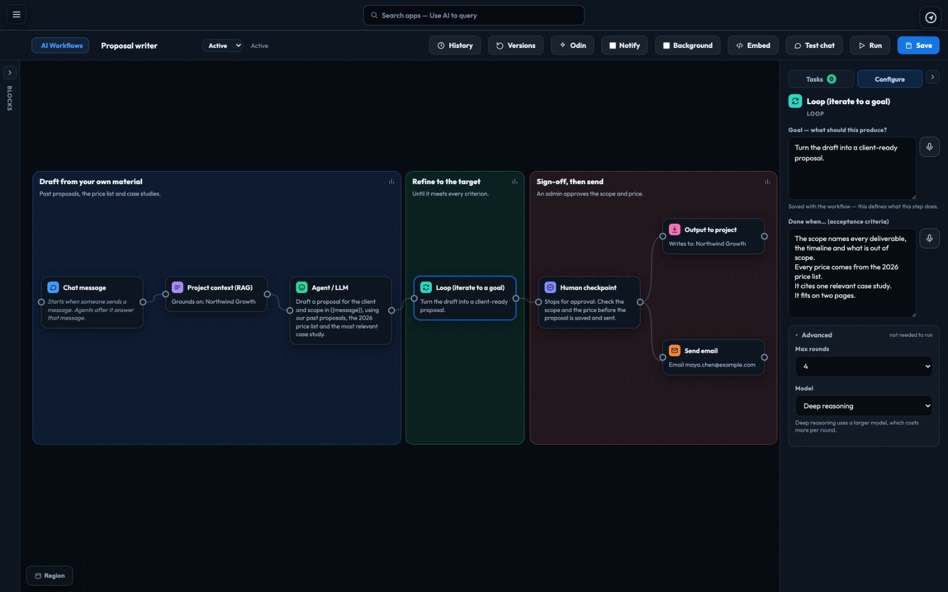Click the Region button
The width and height of the screenshot is (948, 592).
pyautogui.click(x=50, y=575)
